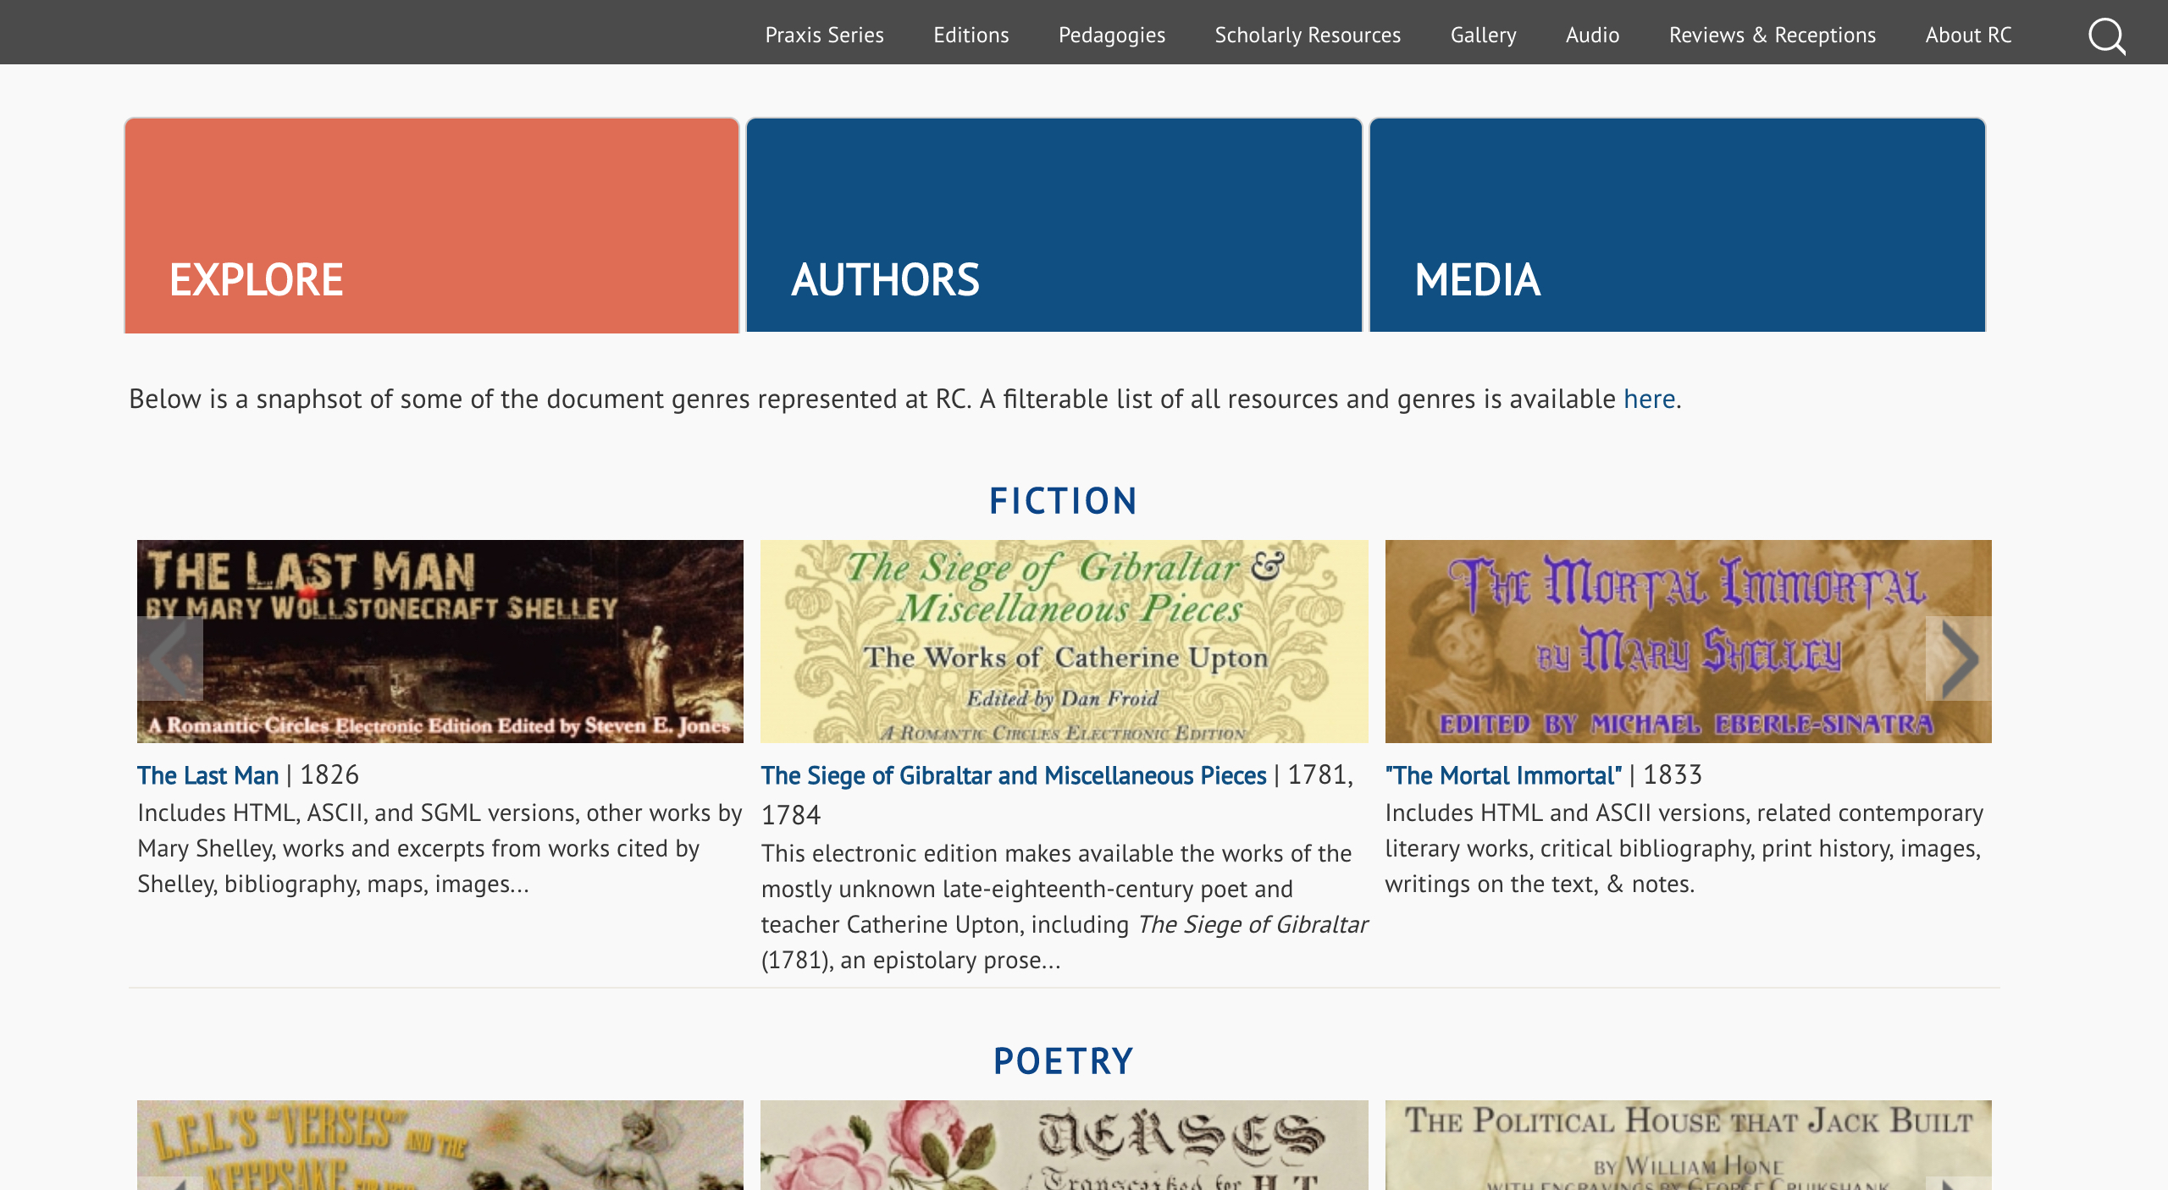Image resolution: width=2168 pixels, height=1190 pixels.
Task: Click the FICTION section heading
Action: [1063, 501]
